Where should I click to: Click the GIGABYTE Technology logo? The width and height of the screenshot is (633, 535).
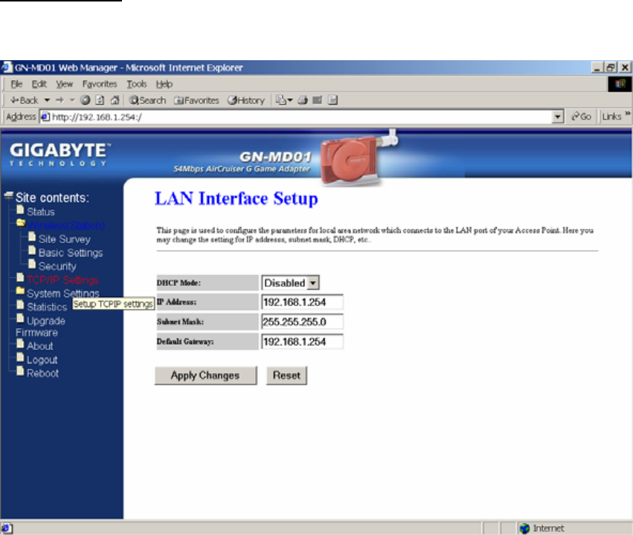click(x=60, y=155)
